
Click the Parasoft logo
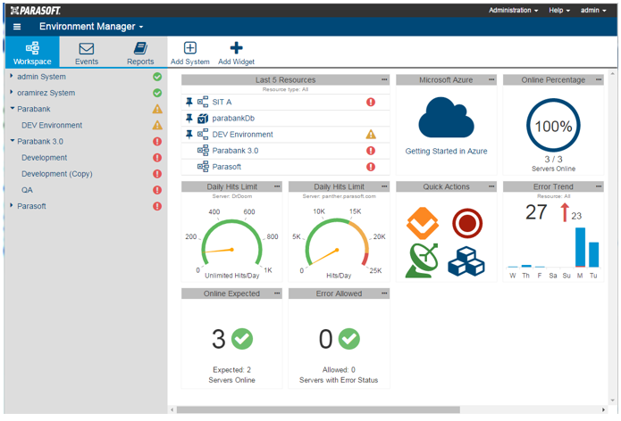click(36, 11)
